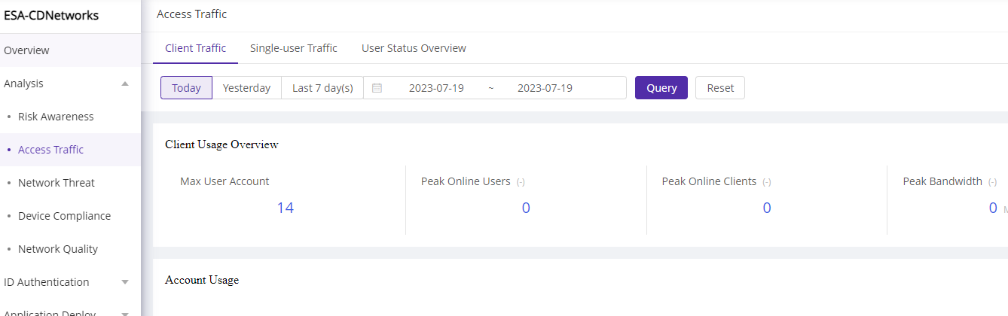
Task: Go to Risk Awareness
Action: [56, 117]
